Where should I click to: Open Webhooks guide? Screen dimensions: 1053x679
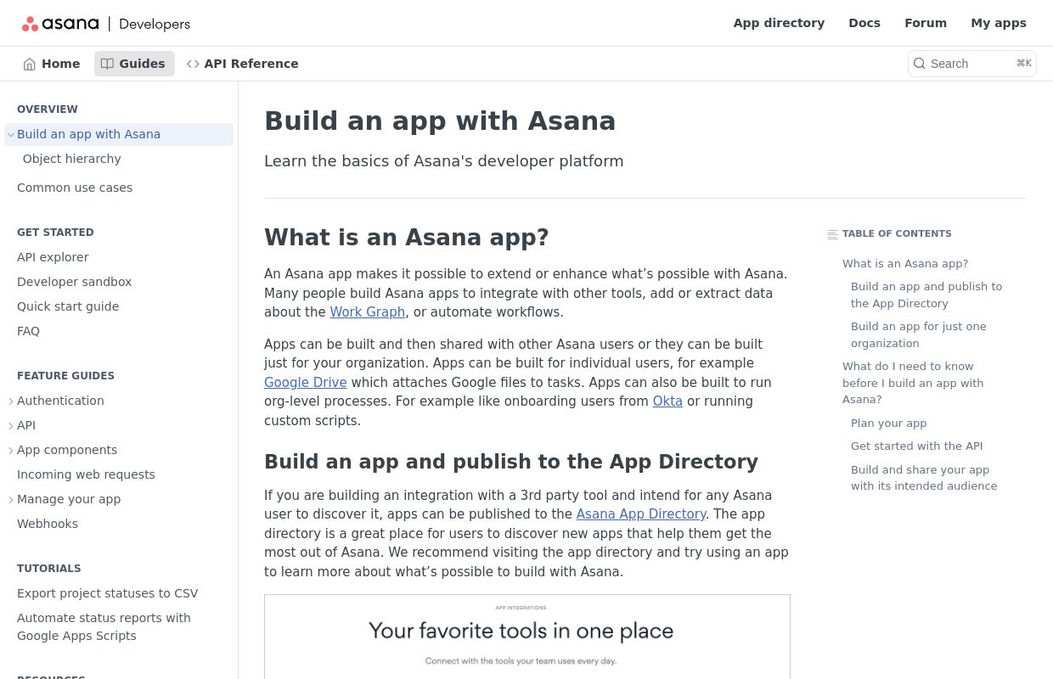48,524
